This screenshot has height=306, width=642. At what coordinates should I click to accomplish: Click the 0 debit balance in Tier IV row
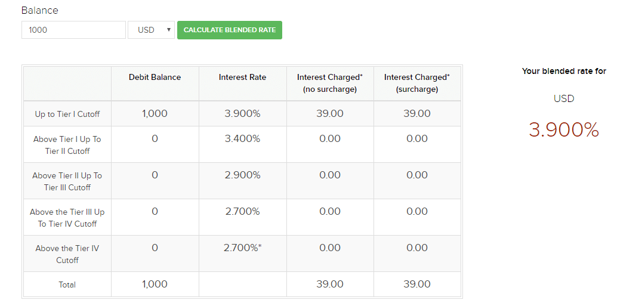click(x=155, y=248)
